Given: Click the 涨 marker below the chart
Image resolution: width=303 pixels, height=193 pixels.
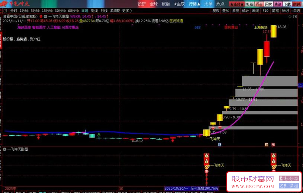Looking at the screenshot, I should pyautogui.click(x=273, y=145).
